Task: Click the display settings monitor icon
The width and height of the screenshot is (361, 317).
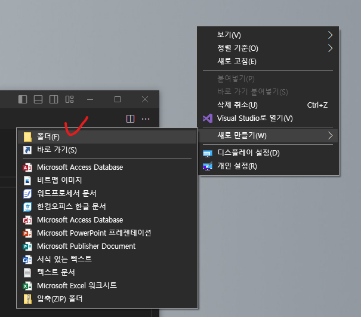Action: click(208, 154)
